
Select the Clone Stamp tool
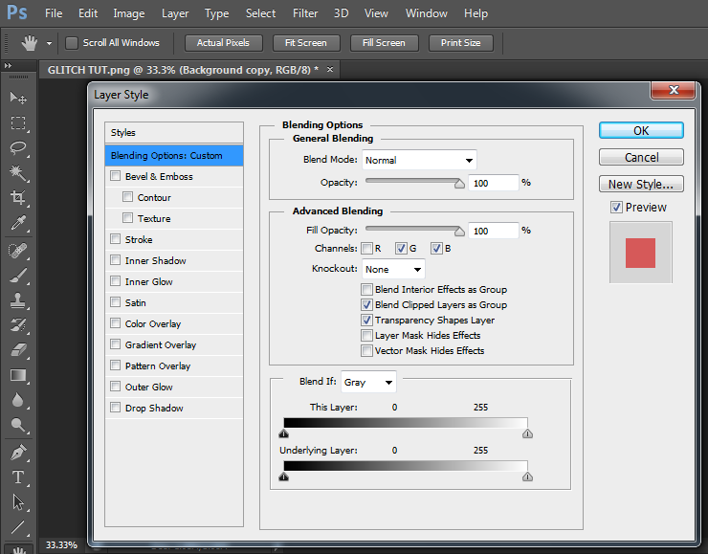tap(17, 299)
